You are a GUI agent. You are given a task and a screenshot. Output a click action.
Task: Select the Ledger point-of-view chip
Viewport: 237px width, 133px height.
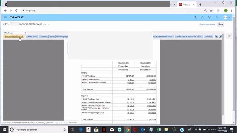pyautogui.click(x=31, y=37)
